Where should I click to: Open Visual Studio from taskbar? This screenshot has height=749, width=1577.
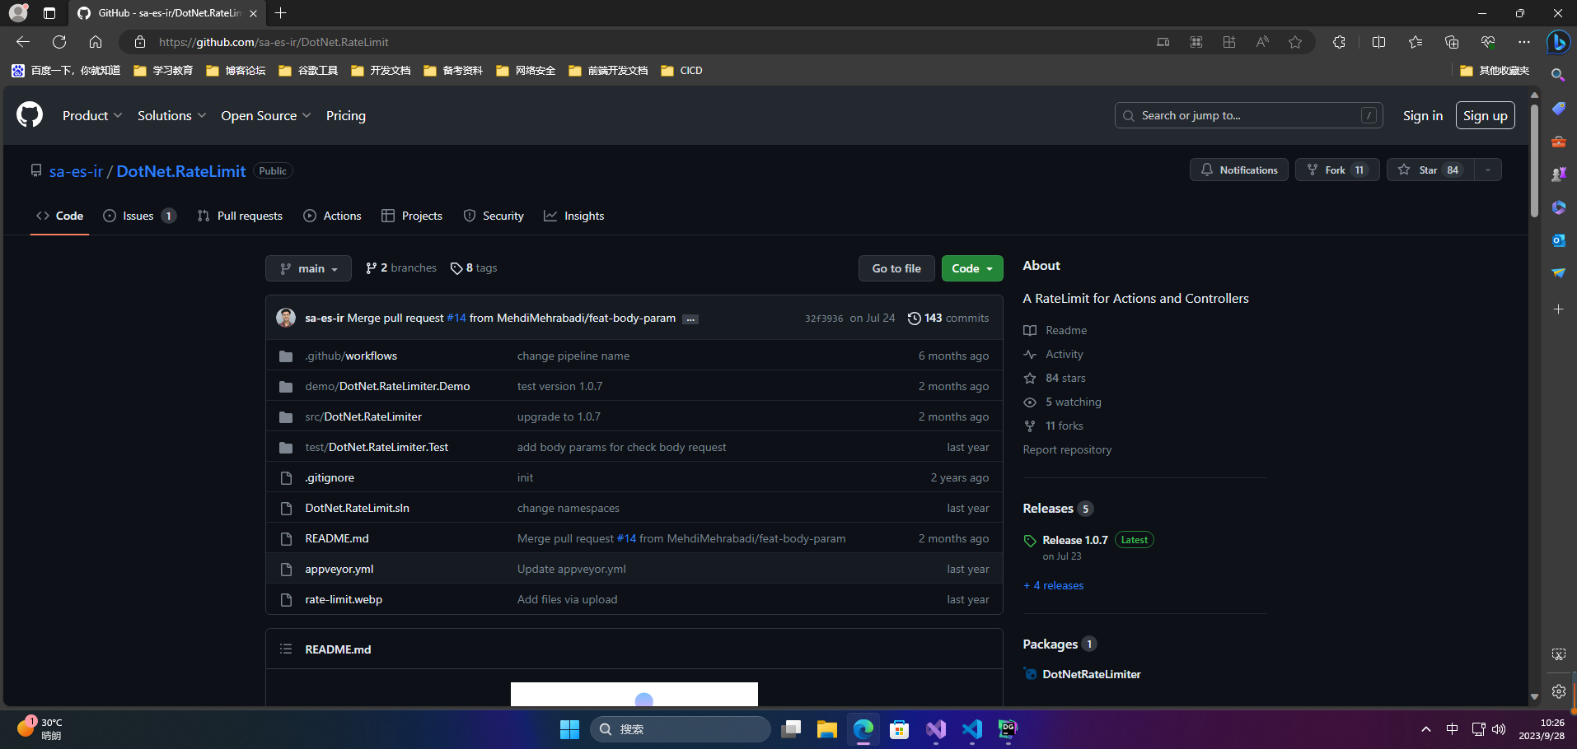(935, 729)
